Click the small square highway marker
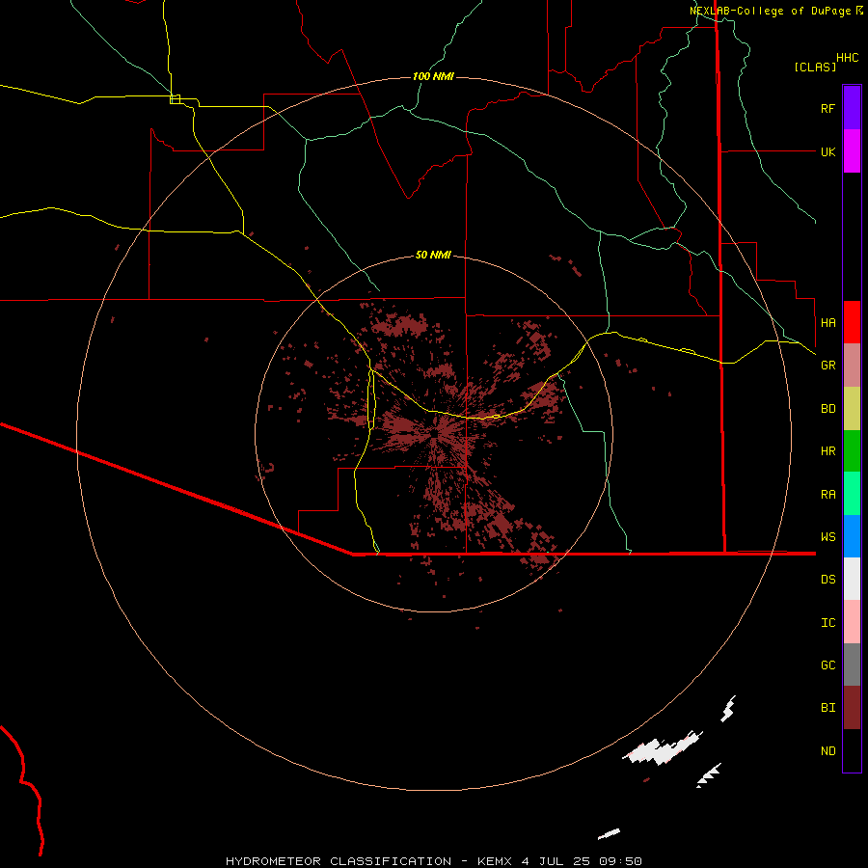The image size is (868, 868). [x=175, y=99]
